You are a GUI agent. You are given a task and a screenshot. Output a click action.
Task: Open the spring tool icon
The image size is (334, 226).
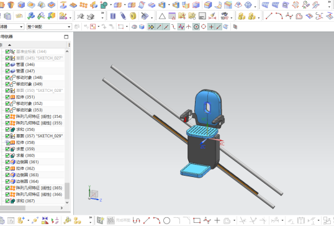pyautogui.click(x=123, y=16)
